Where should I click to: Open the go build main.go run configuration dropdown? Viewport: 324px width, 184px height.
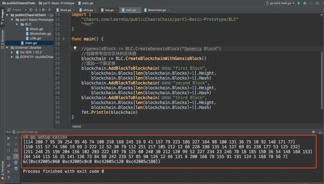(280, 3)
